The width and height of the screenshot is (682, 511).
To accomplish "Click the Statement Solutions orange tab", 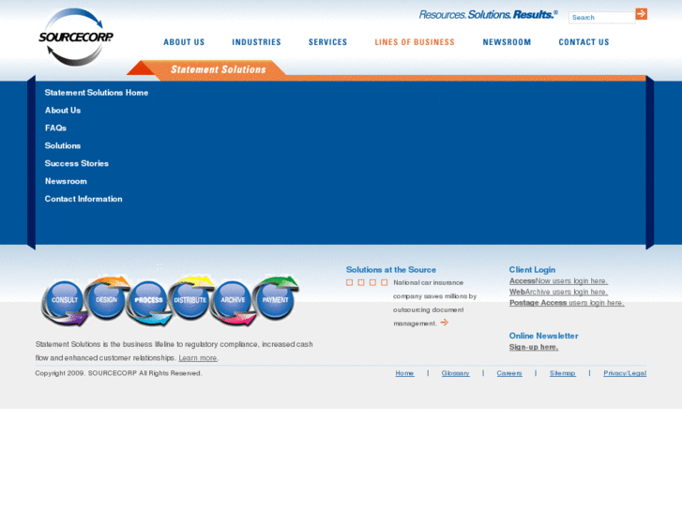I will point(218,69).
